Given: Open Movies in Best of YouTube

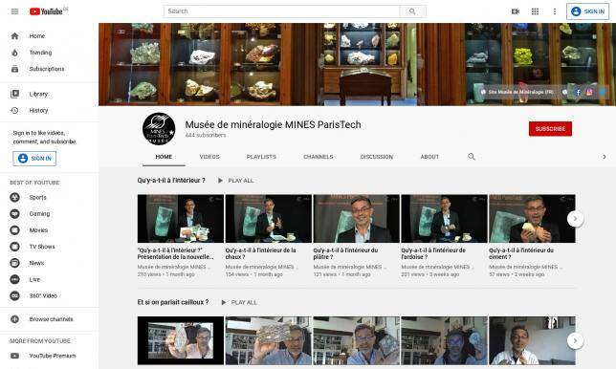Looking at the screenshot, I should point(49,230).
